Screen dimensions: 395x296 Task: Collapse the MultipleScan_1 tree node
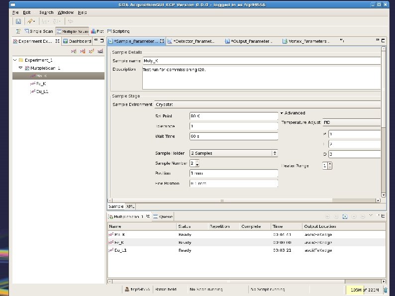[x=20, y=68]
